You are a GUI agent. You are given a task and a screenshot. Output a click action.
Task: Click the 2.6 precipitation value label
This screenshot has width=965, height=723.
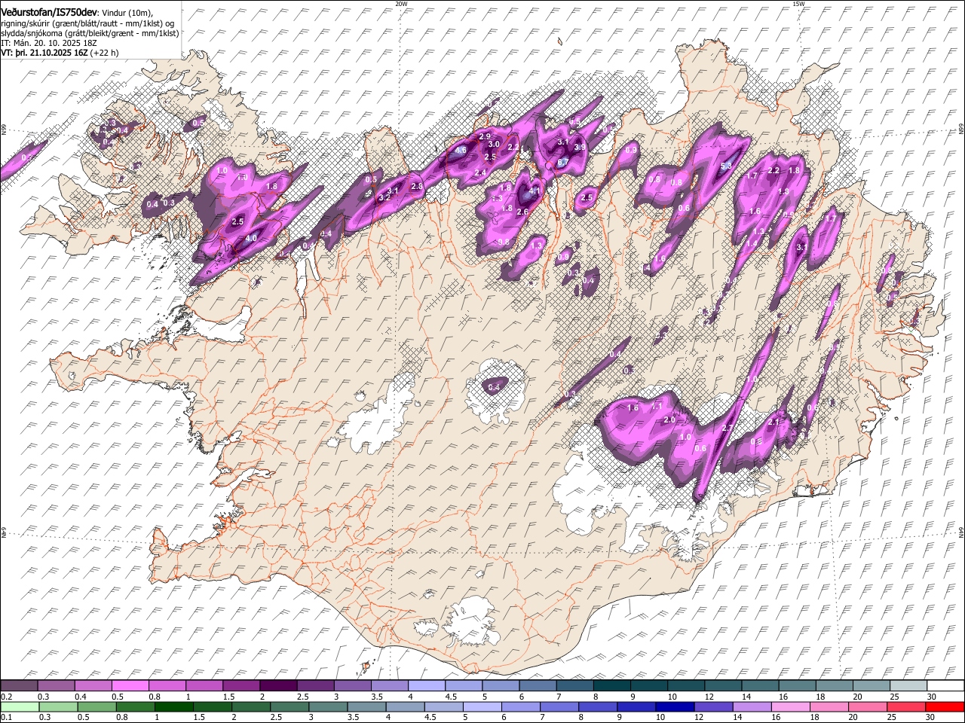pos(522,212)
